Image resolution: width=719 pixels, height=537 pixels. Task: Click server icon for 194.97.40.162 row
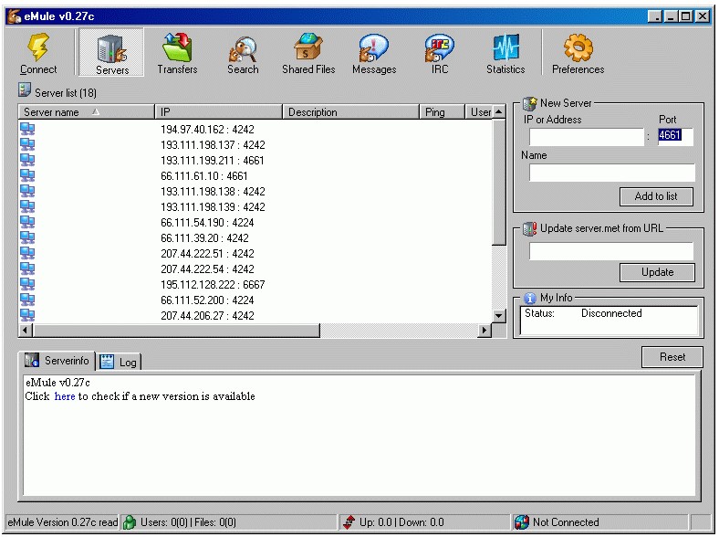tap(27, 129)
